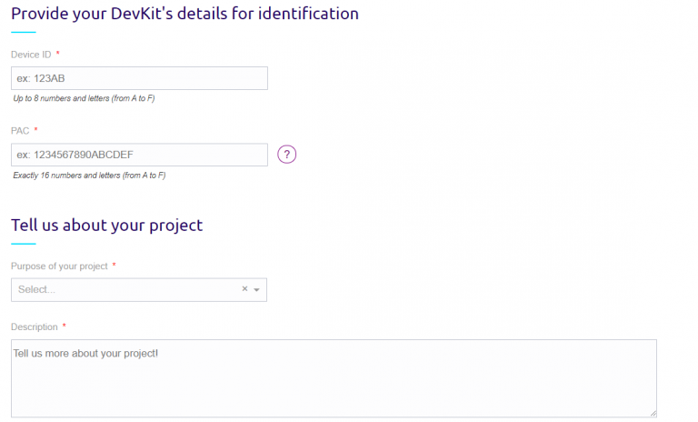Click the DevKit details identification heading
698x422 pixels.
184,14
